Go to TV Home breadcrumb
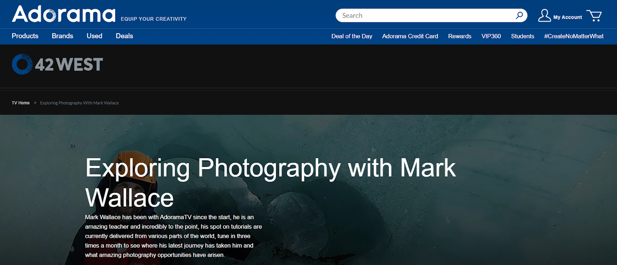Screen dimensions: 617x265 tap(20, 103)
